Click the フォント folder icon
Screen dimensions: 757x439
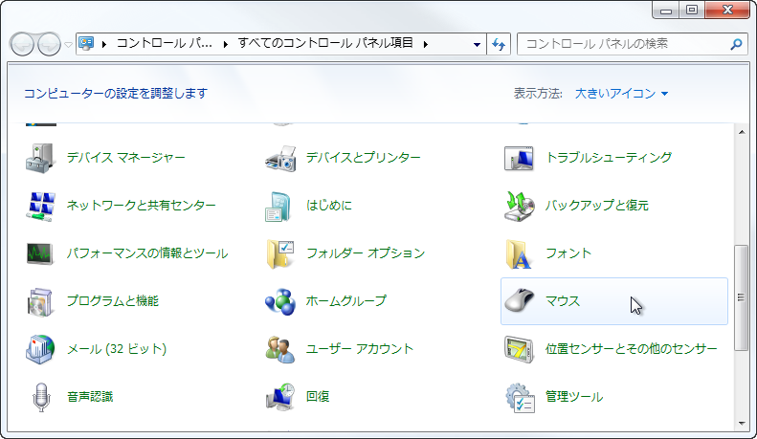click(x=520, y=253)
